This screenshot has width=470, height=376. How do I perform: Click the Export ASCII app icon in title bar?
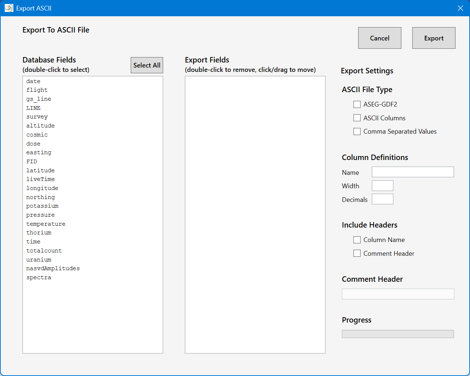pos(9,8)
